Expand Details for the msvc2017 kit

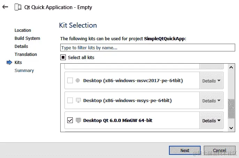coord(211,81)
